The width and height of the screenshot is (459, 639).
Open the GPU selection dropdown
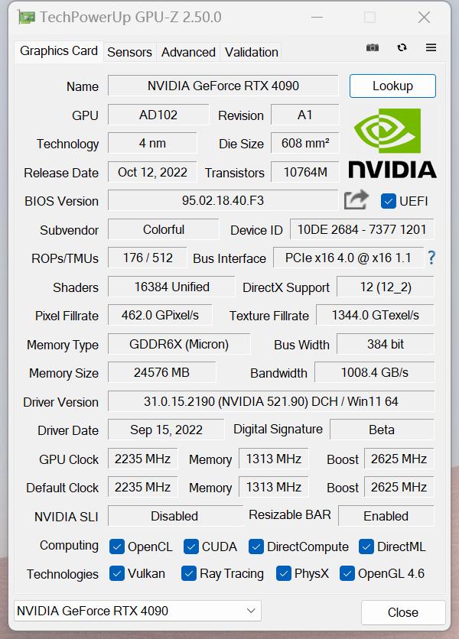(138, 611)
